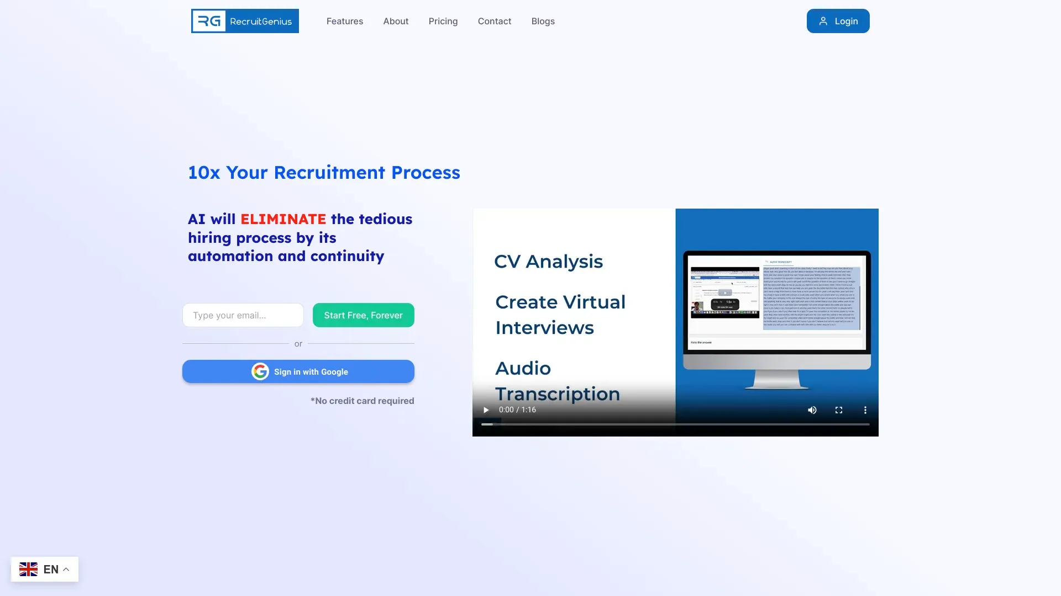Mute the video volume
1061x596 pixels.
[x=812, y=410]
